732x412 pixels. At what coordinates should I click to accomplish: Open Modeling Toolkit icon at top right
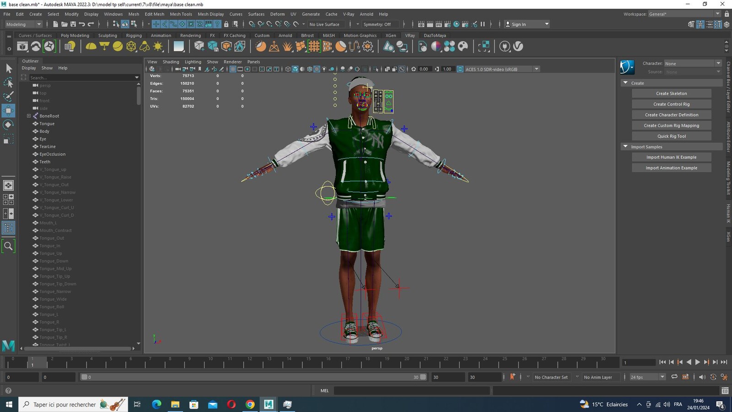(x=691, y=24)
